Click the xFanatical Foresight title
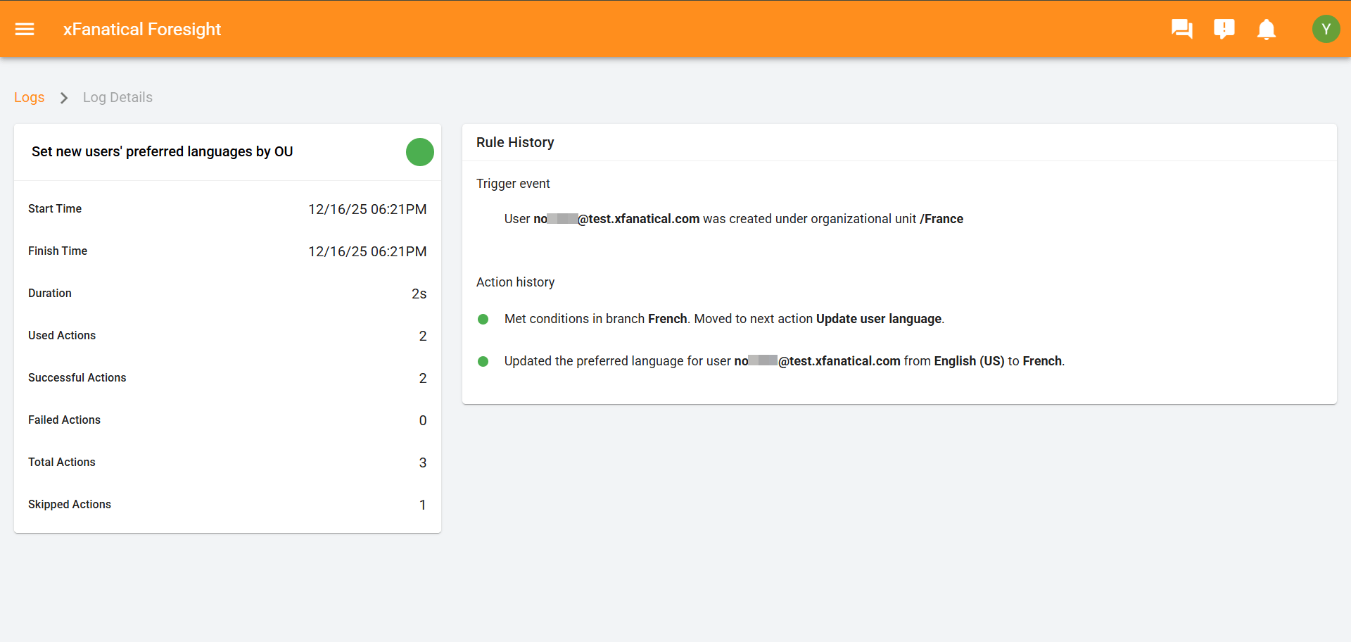1351x642 pixels. 142,29
